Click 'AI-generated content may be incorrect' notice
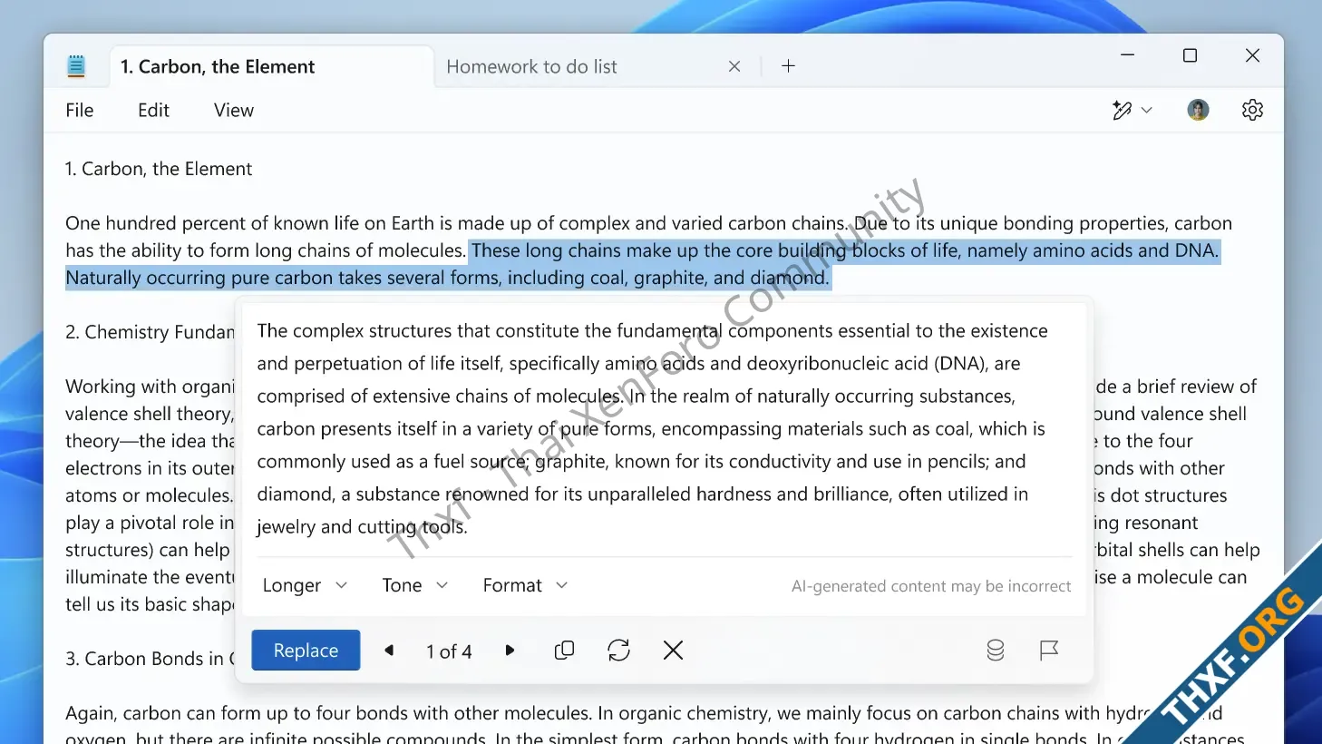1322x744 pixels. click(x=931, y=586)
